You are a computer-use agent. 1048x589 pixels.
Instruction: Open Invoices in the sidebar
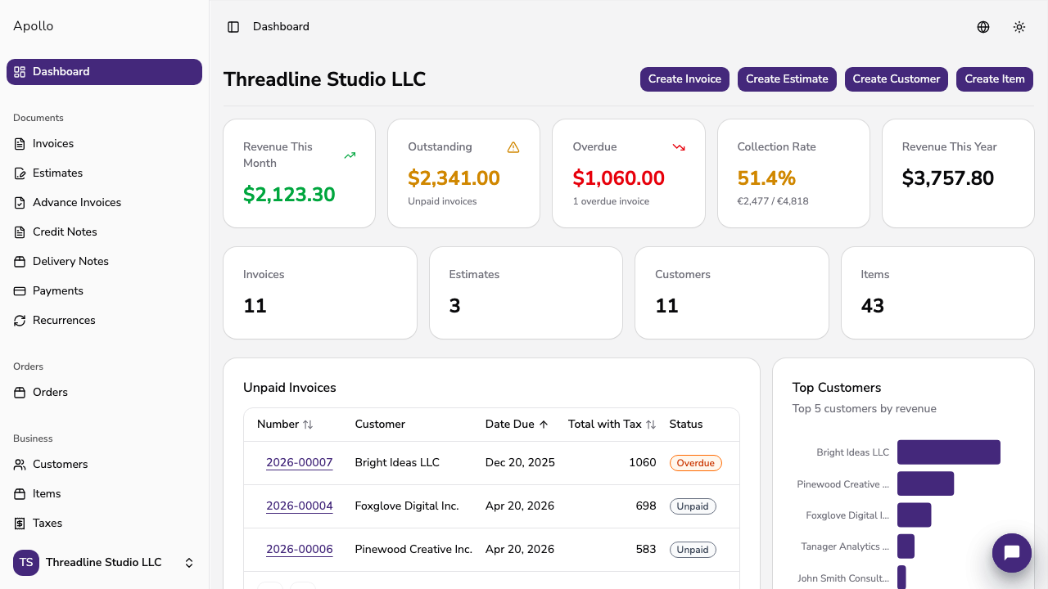pyautogui.click(x=53, y=144)
